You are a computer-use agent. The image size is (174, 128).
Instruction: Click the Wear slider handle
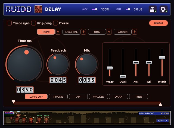(x=110, y=68)
